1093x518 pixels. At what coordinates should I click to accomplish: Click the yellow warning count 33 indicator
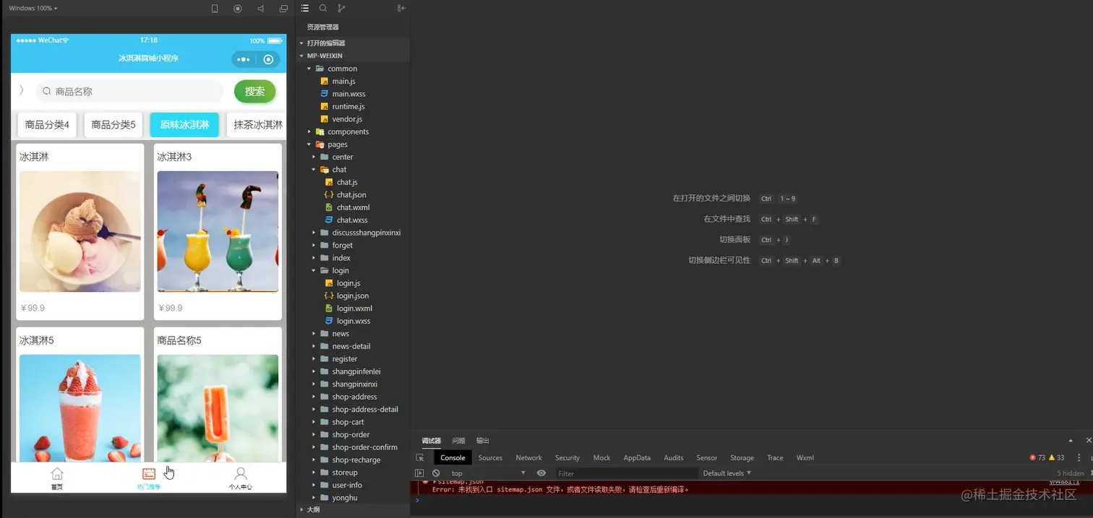pos(1056,457)
